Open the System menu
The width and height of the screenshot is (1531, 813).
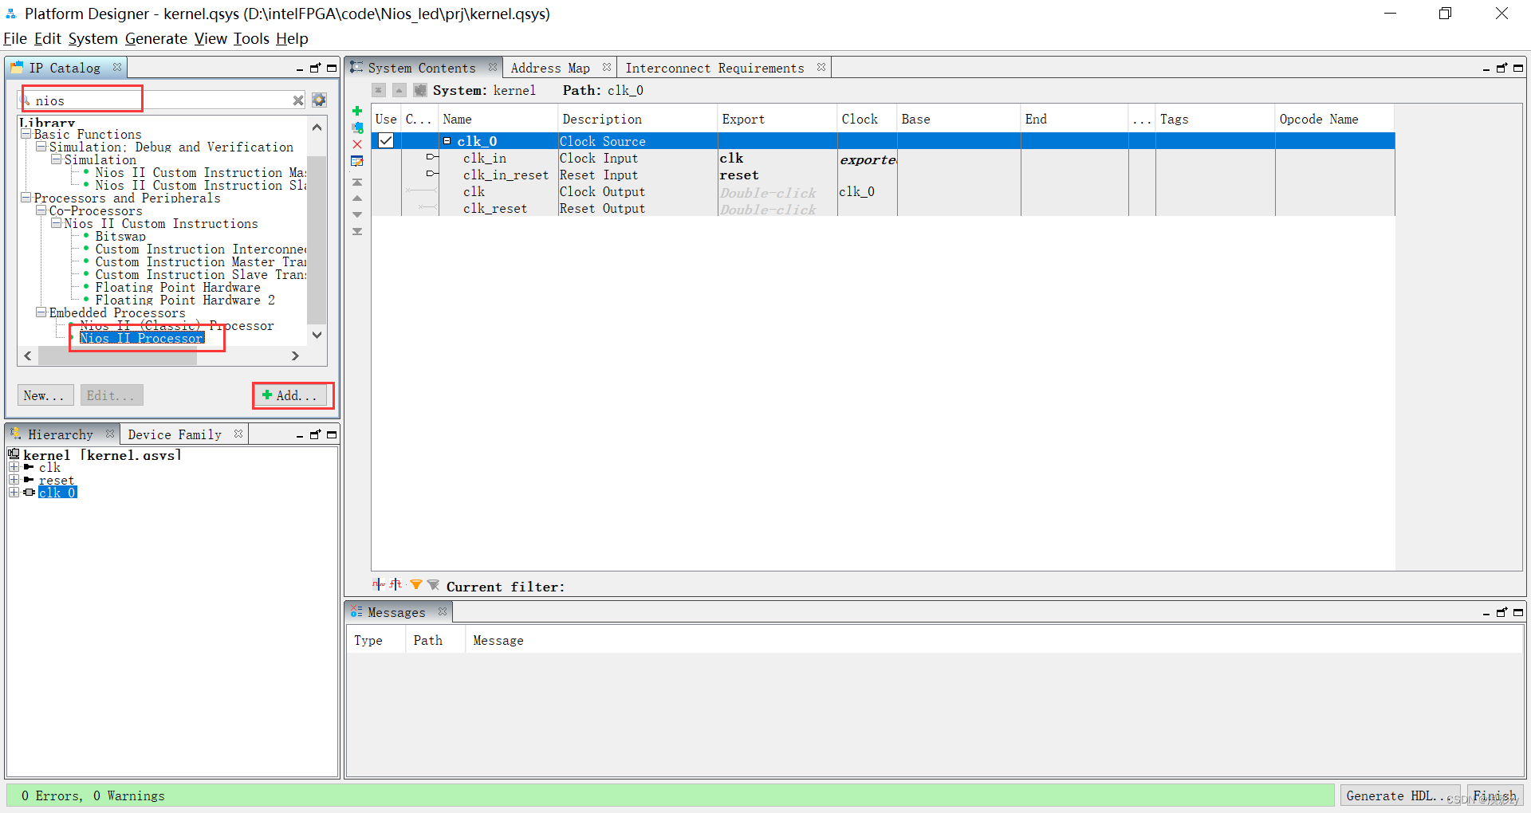tap(92, 38)
